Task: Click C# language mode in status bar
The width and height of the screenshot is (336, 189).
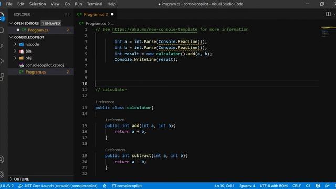Action: click(308, 186)
